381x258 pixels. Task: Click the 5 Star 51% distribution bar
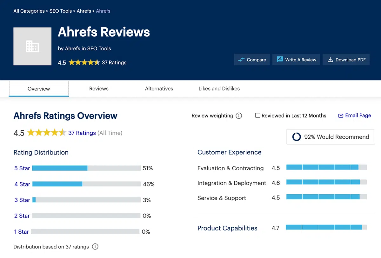pos(86,168)
